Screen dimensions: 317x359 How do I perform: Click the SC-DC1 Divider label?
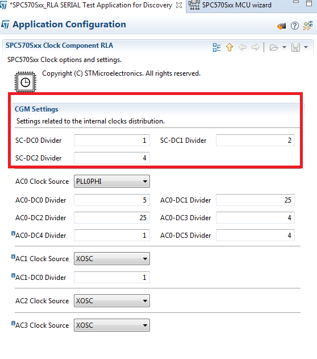[x=183, y=141]
